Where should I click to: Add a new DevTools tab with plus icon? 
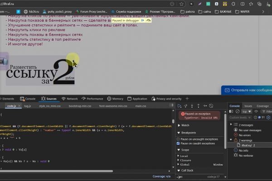(187, 98)
